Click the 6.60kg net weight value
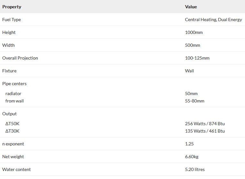The image size is (245, 179). 192,157
